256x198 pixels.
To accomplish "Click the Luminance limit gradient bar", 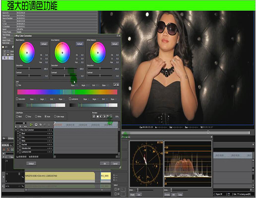I will coord(93,105).
